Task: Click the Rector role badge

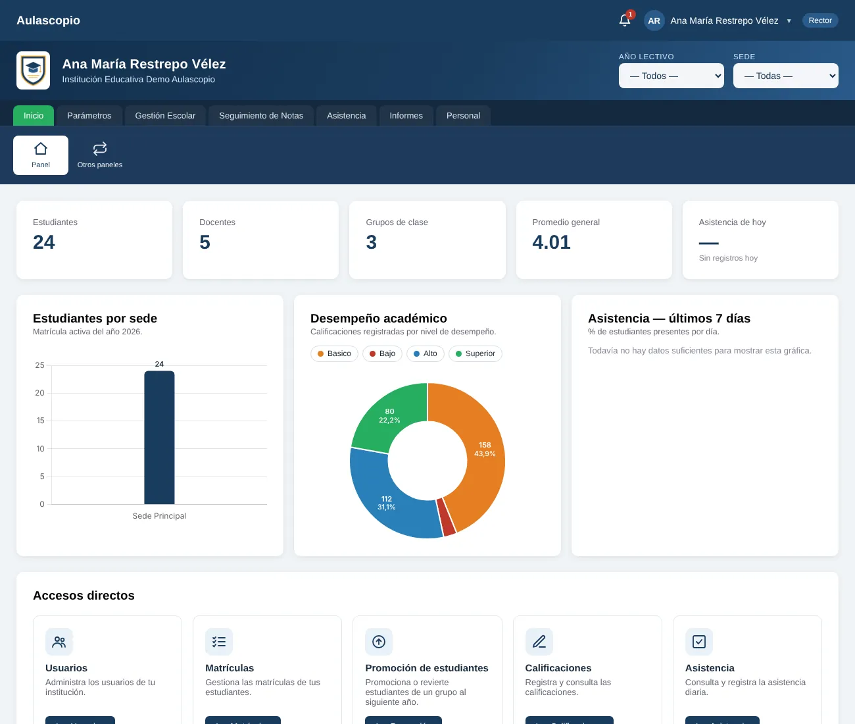Action: [x=820, y=20]
